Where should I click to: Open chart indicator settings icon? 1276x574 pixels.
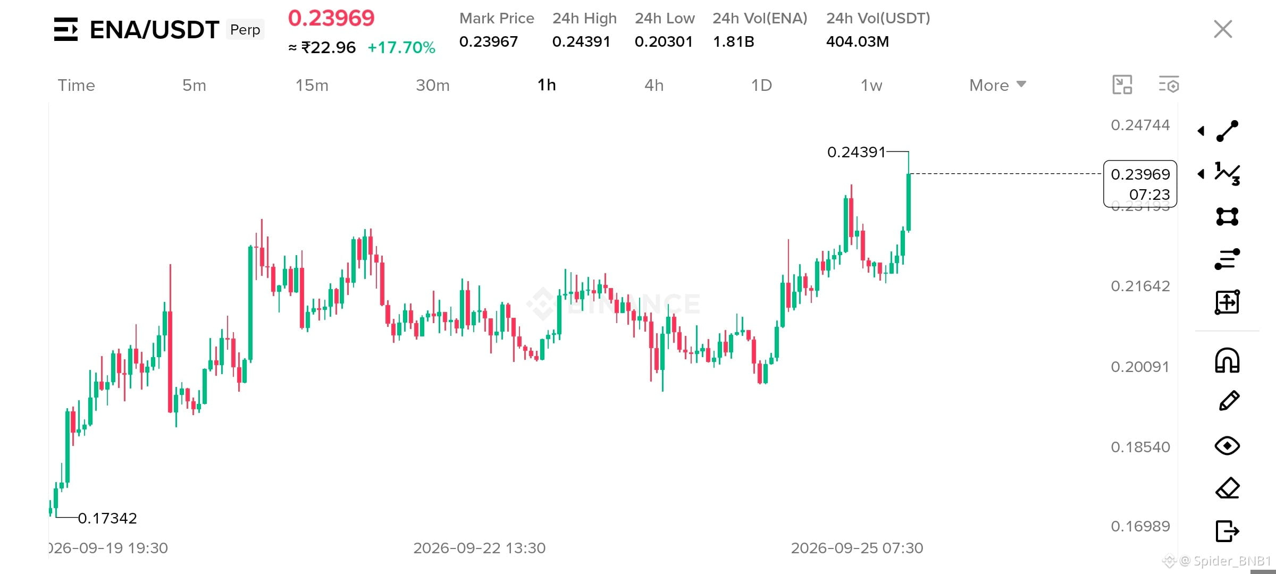(x=1169, y=85)
